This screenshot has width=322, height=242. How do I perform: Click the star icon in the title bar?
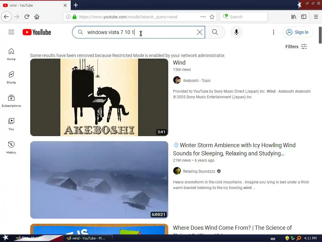[x=299, y=5]
